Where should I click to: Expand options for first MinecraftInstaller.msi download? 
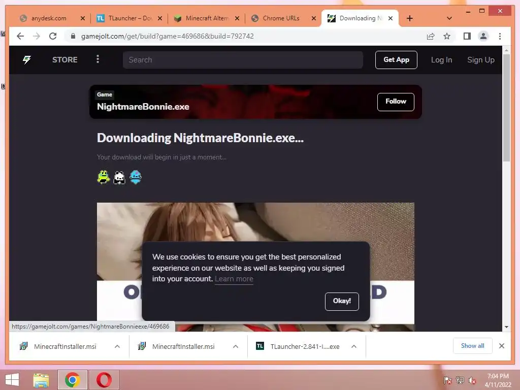coord(117,346)
